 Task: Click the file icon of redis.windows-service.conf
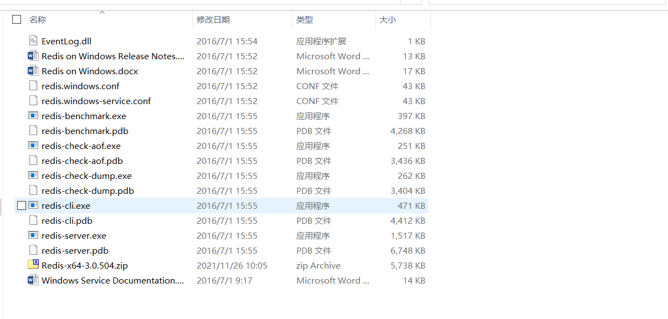pos(33,101)
